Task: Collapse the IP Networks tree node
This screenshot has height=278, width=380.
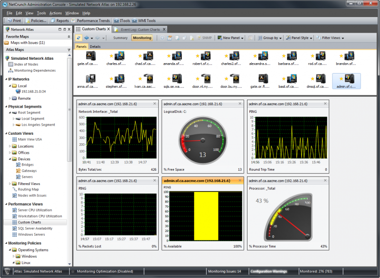Action: pos(6,79)
